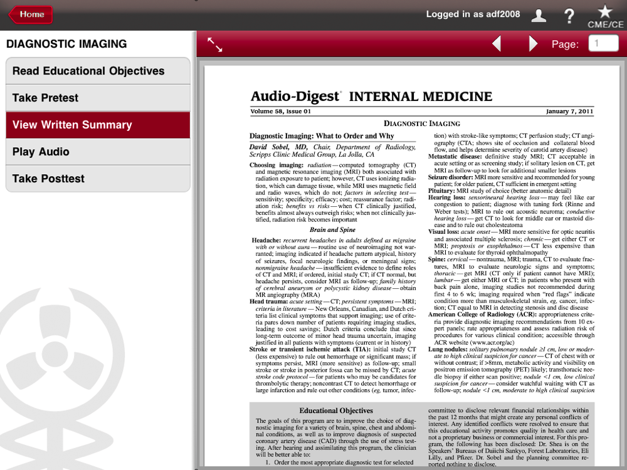Open the user profile icon
This screenshot has height=470, width=627.
click(x=539, y=16)
